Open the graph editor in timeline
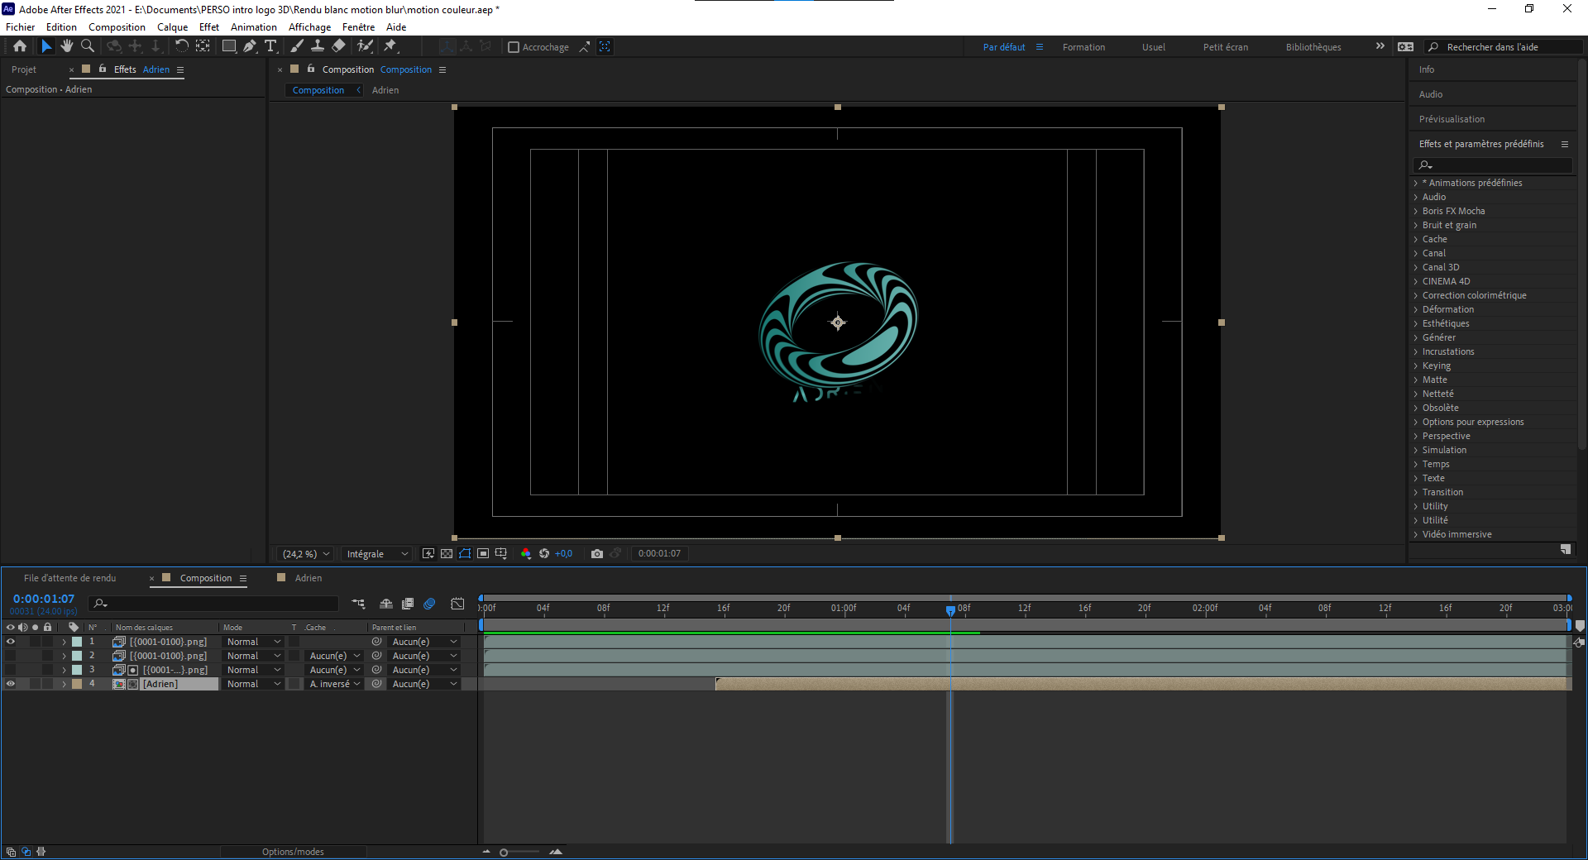 tap(457, 604)
